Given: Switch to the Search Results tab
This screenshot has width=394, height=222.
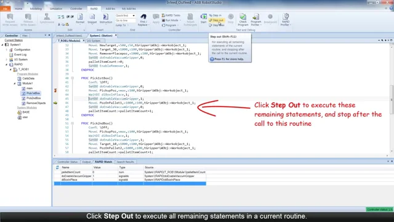Looking at the screenshot, I should 125,162.
